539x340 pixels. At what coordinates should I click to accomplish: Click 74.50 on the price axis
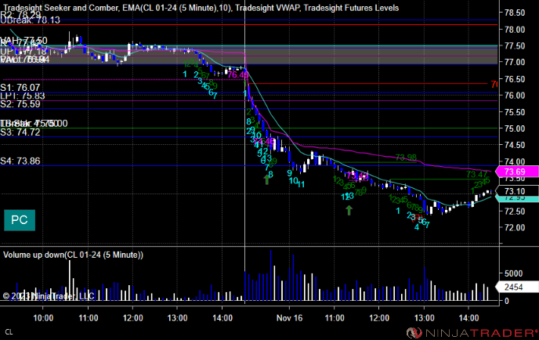pyautogui.click(x=515, y=145)
